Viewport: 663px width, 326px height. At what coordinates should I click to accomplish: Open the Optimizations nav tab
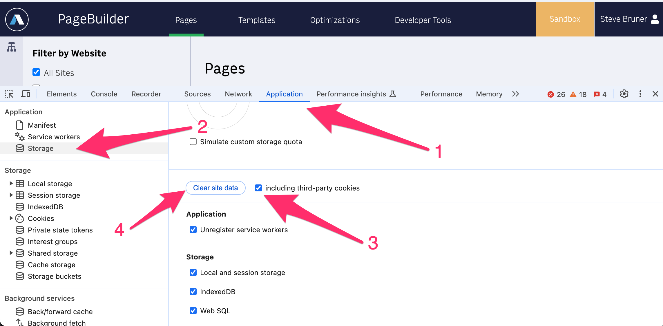tap(335, 20)
